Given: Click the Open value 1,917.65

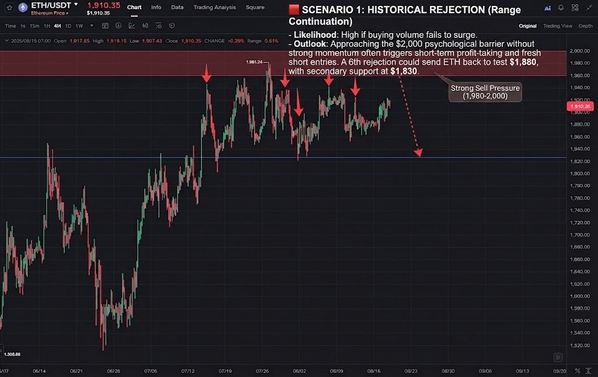Looking at the screenshot, I should pos(79,41).
